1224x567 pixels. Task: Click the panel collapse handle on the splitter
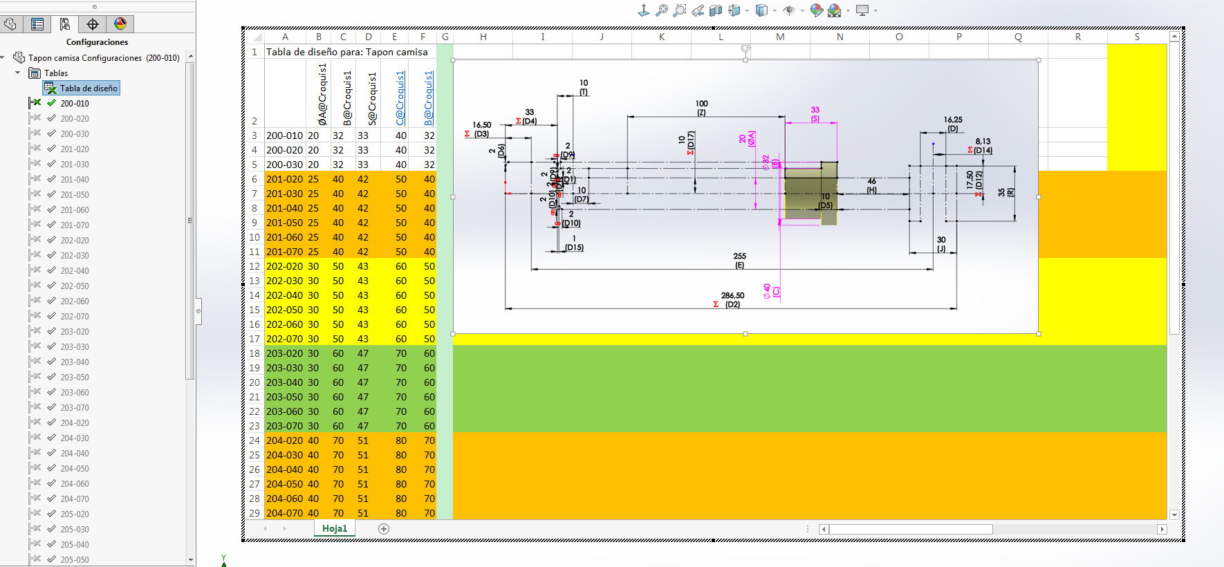pyautogui.click(x=198, y=311)
